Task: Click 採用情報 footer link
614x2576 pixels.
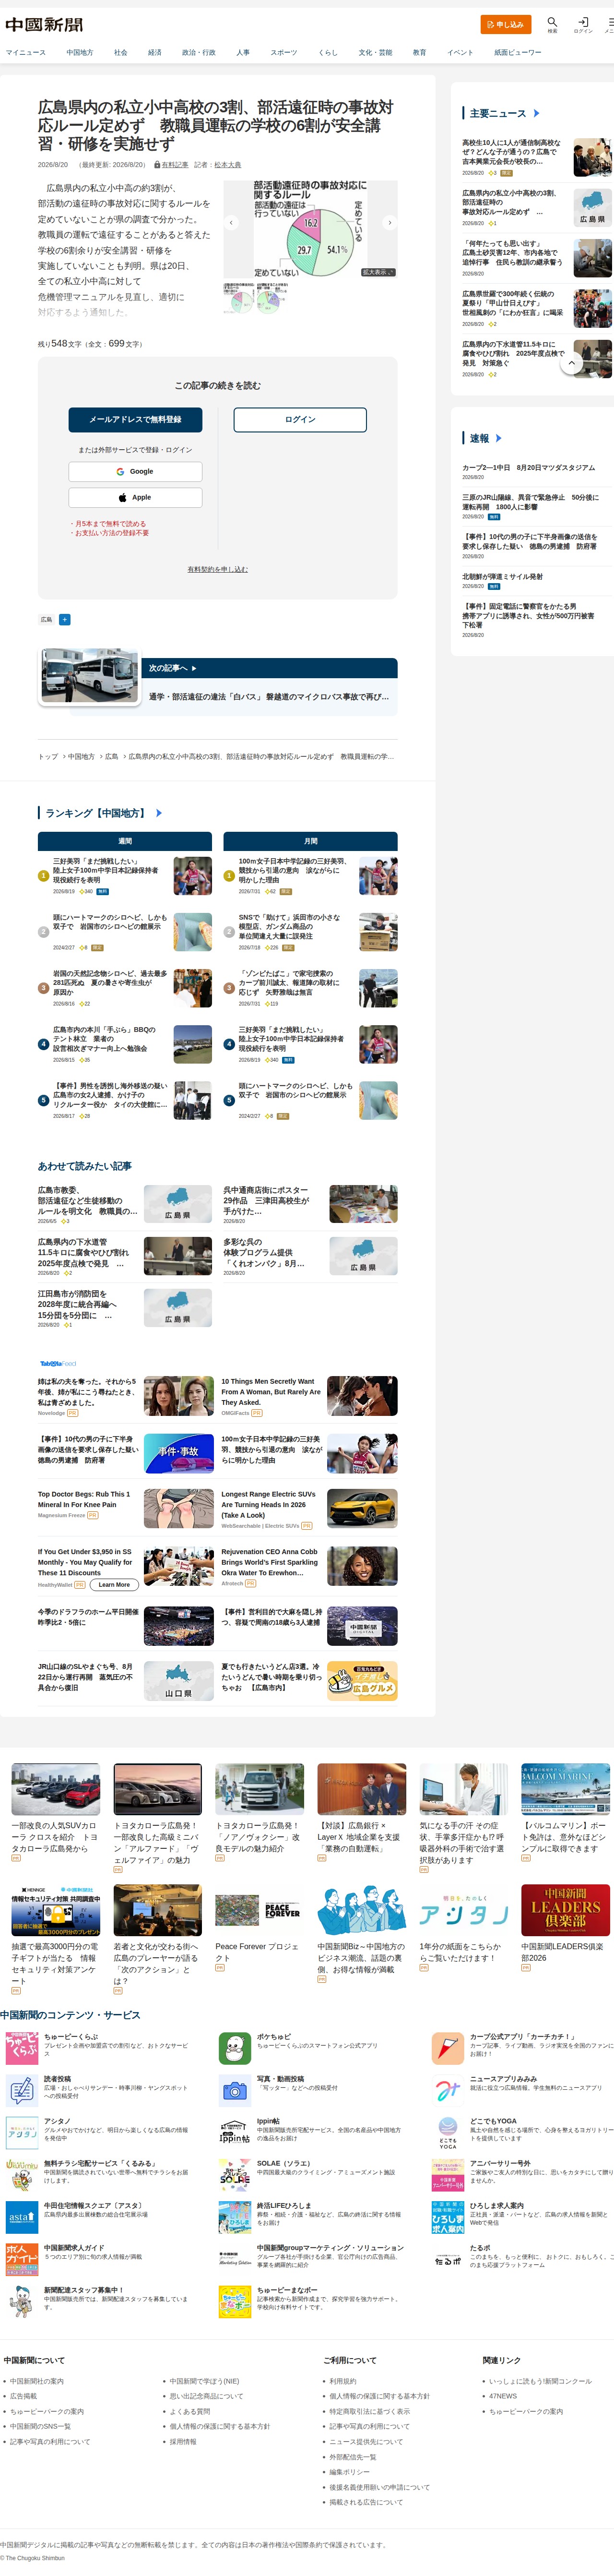Action: coord(182,2442)
